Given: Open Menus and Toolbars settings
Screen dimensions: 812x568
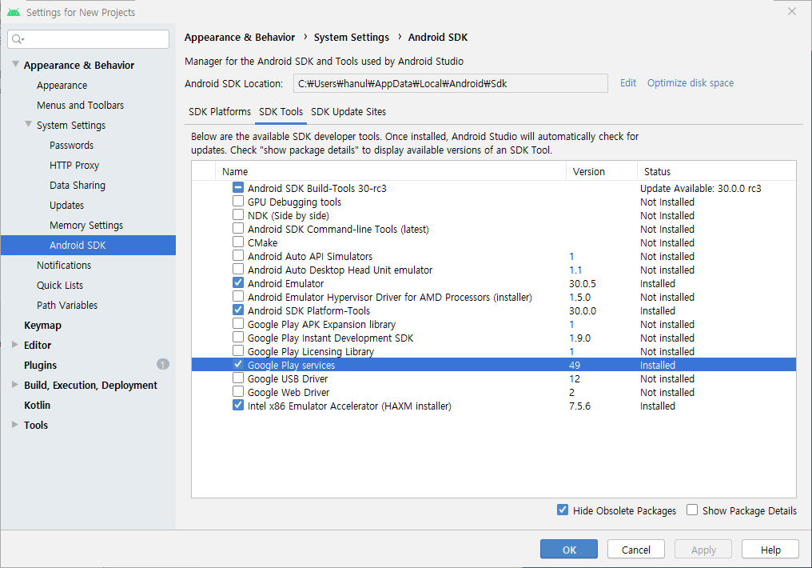Looking at the screenshot, I should (80, 106).
